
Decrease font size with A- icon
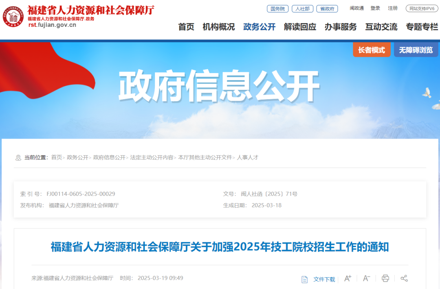coord(367,278)
